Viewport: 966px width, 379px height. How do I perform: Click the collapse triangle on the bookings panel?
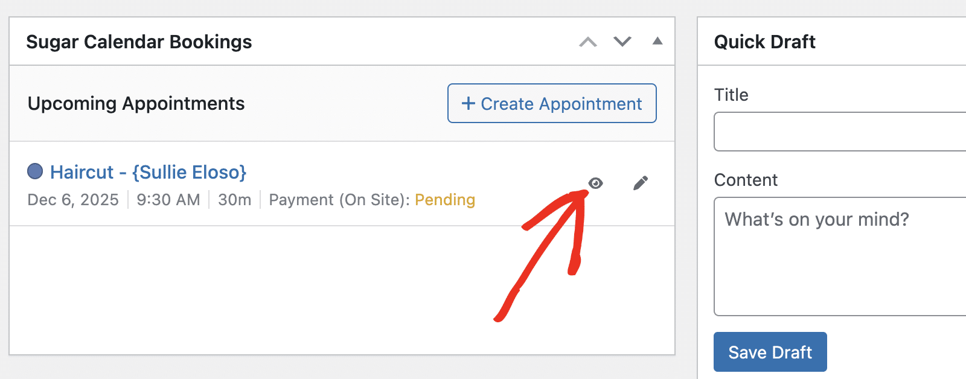click(x=657, y=42)
